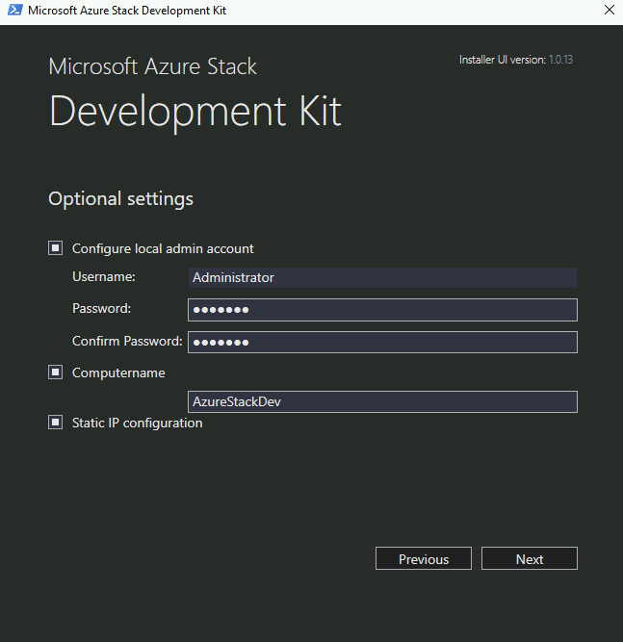Return using the Previous button
623x642 pixels.
tap(424, 558)
